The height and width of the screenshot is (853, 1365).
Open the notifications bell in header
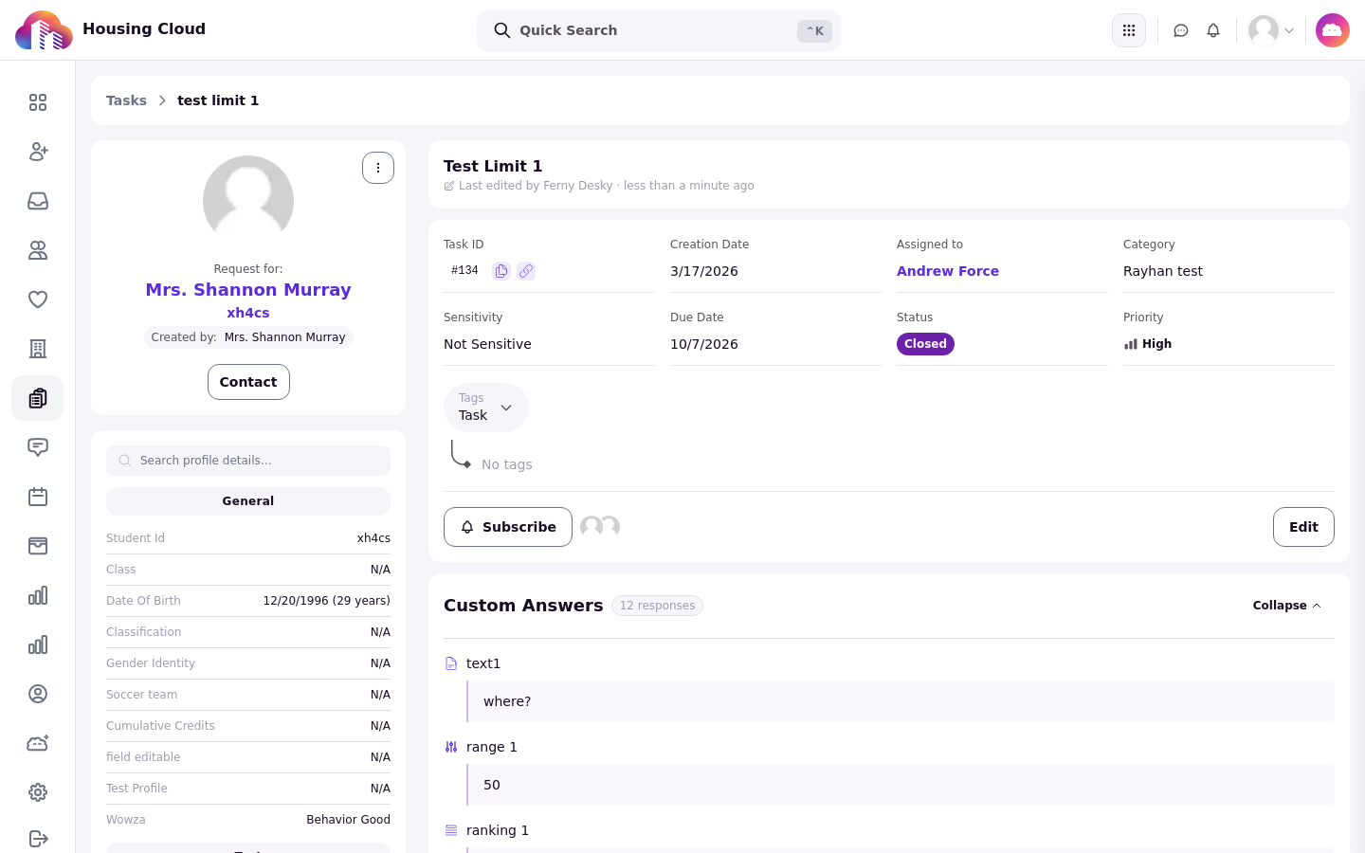click(x=1213, y=30)
